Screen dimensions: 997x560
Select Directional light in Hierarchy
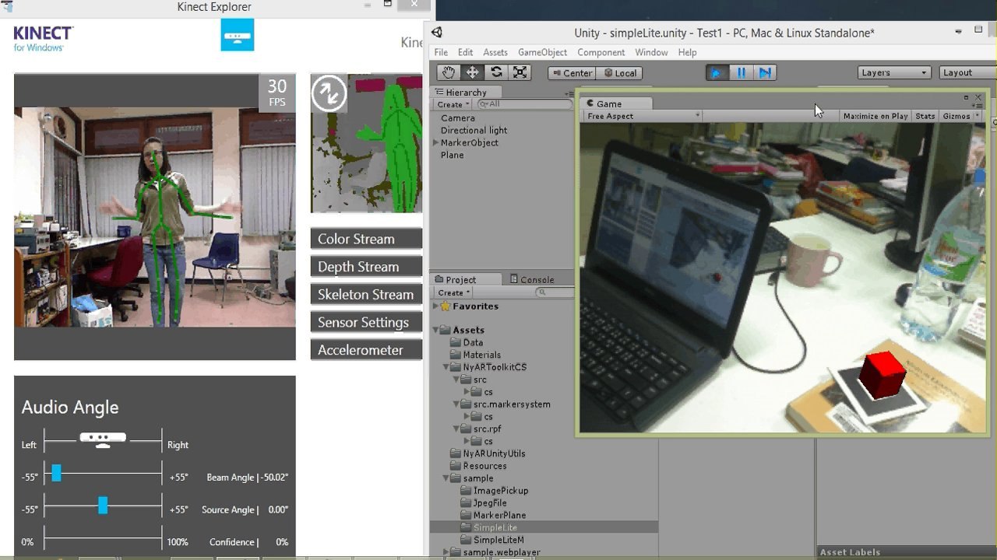[474, 131]
